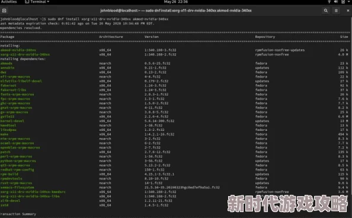Click the network status icon

pos(329,2)
